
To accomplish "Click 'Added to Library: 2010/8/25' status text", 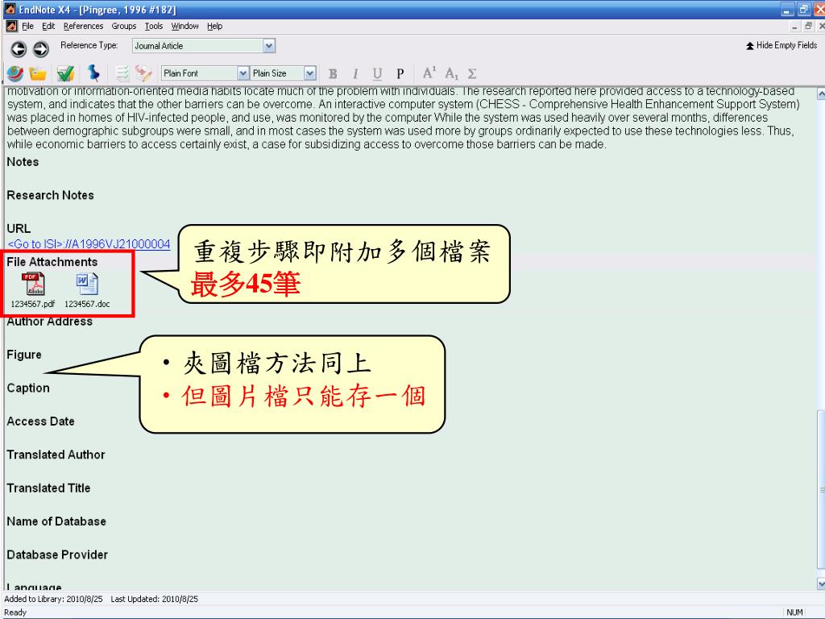I will point(53,599).
